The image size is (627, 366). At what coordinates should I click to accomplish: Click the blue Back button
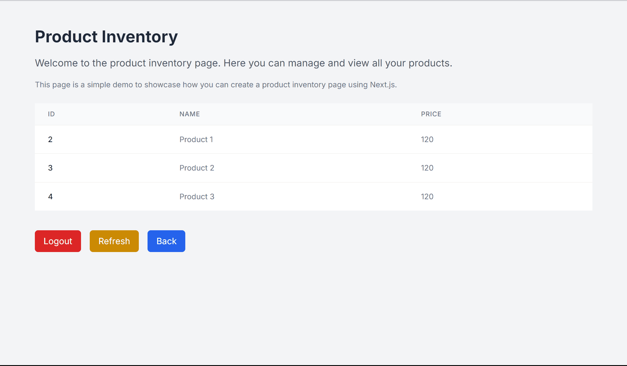[x=166, y=241]
